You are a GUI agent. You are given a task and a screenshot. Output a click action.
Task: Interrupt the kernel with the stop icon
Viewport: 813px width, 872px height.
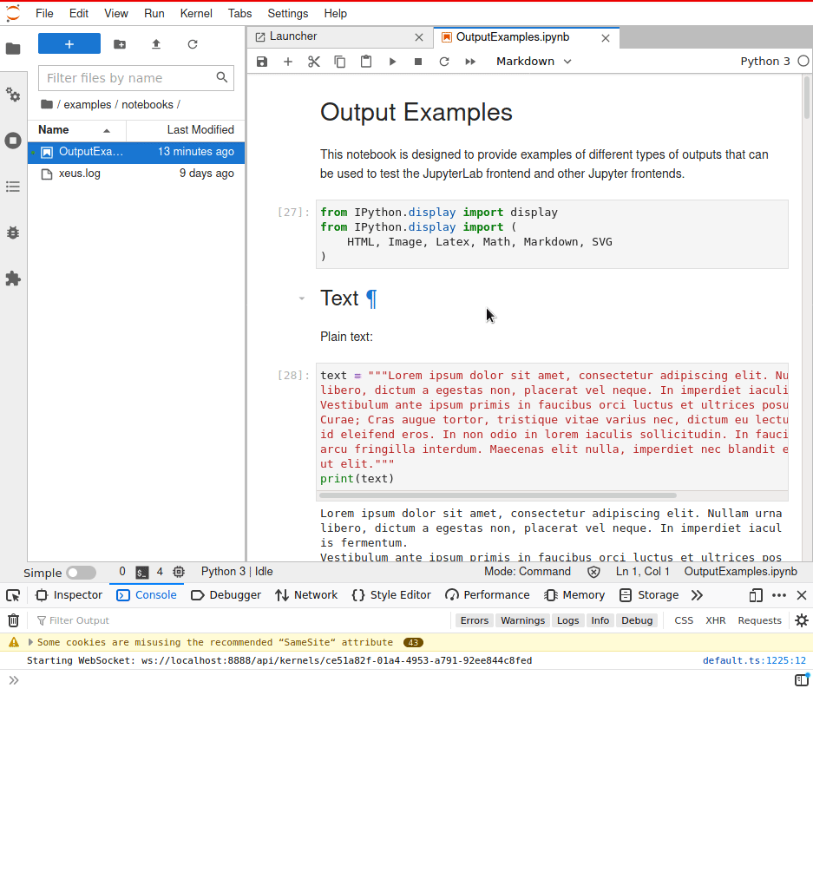pyautogui.click(x=418, y=62)
